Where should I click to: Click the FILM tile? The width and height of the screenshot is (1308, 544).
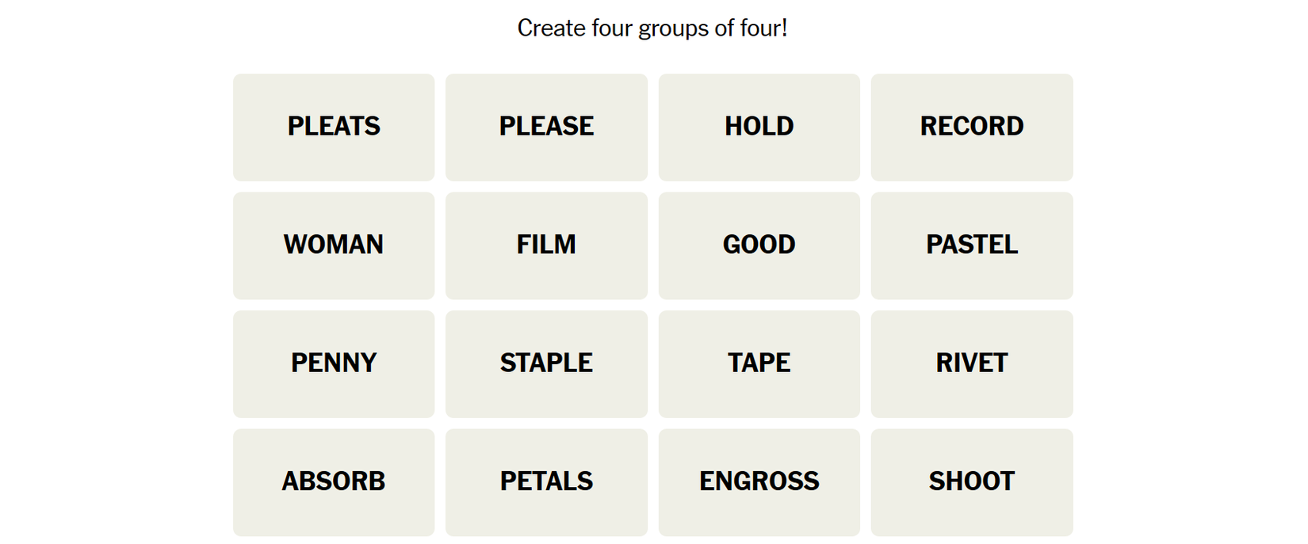click(x=546, y=245)
